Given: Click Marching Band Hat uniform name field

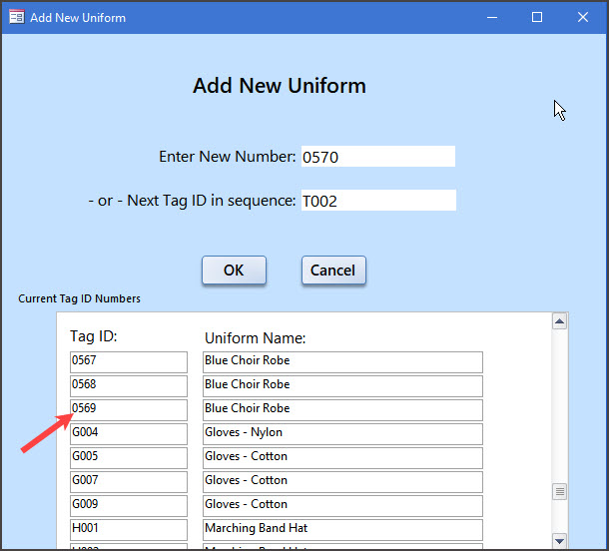Looking at the screenshot, I should point(342,529).
